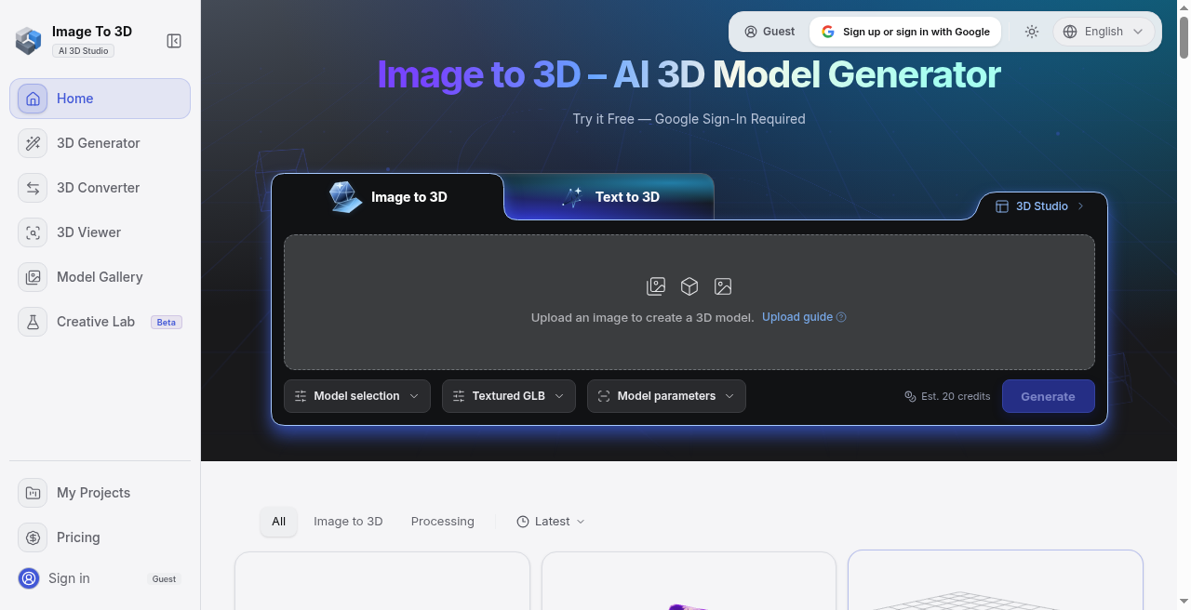Click the Model Gallery images icon

pyautogui.click(x=33, y=277)
